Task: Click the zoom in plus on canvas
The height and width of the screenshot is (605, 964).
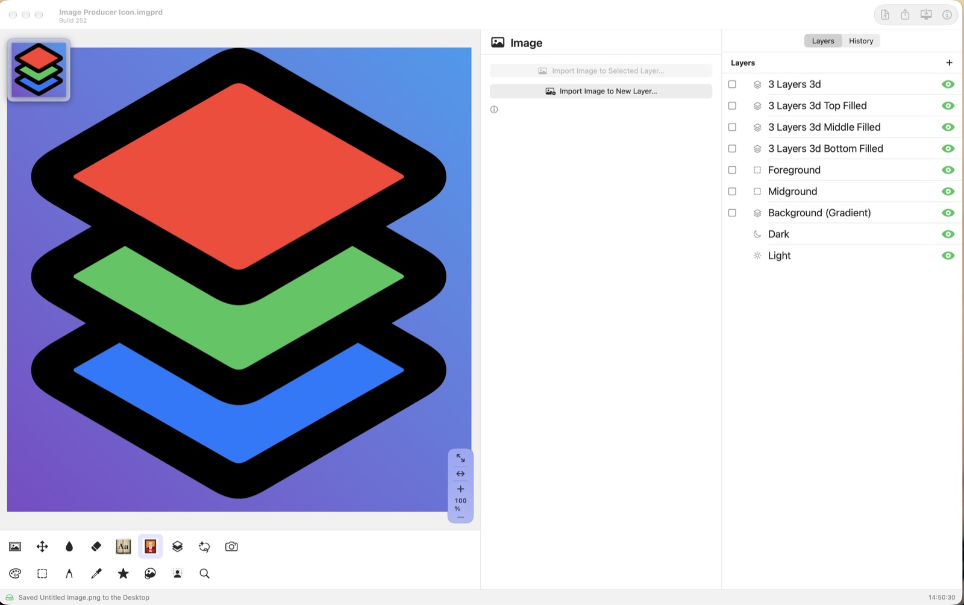Action: tap(460, 489)
